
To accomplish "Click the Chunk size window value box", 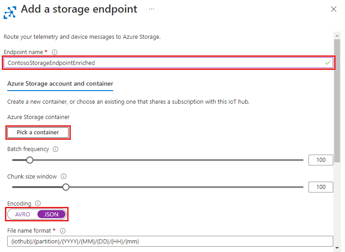I will pos(321,187).
